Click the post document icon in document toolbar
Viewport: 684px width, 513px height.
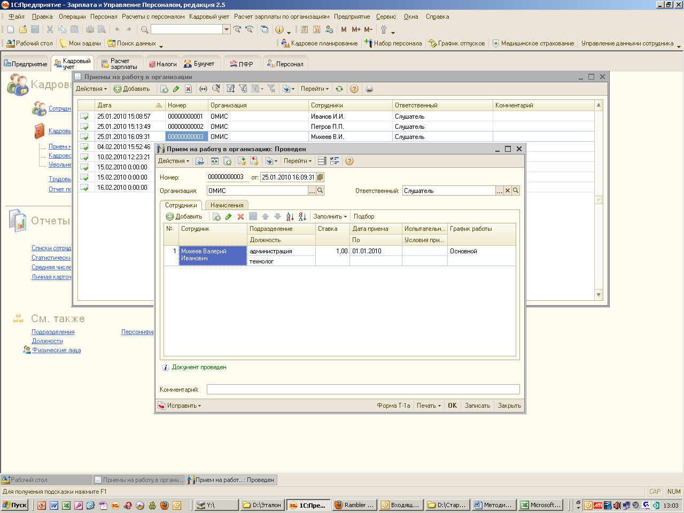point(242,161)
